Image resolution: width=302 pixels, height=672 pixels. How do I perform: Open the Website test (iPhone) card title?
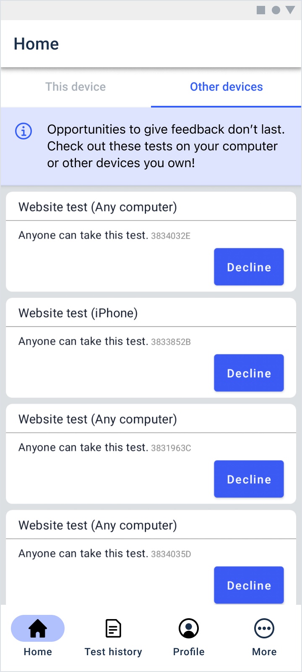[x=78, y=313]
